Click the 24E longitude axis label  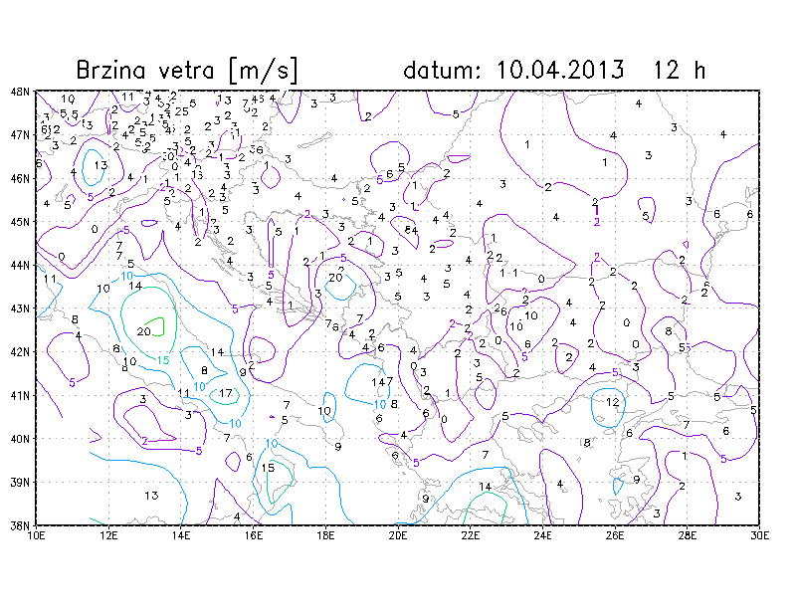(542, 535)
